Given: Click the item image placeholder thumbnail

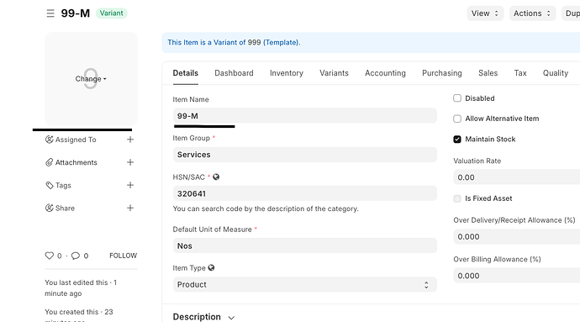Looking at the screenshot, I should (91, 79).
